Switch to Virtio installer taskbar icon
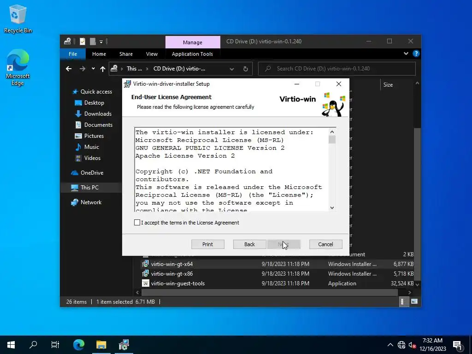 (124, 345)
